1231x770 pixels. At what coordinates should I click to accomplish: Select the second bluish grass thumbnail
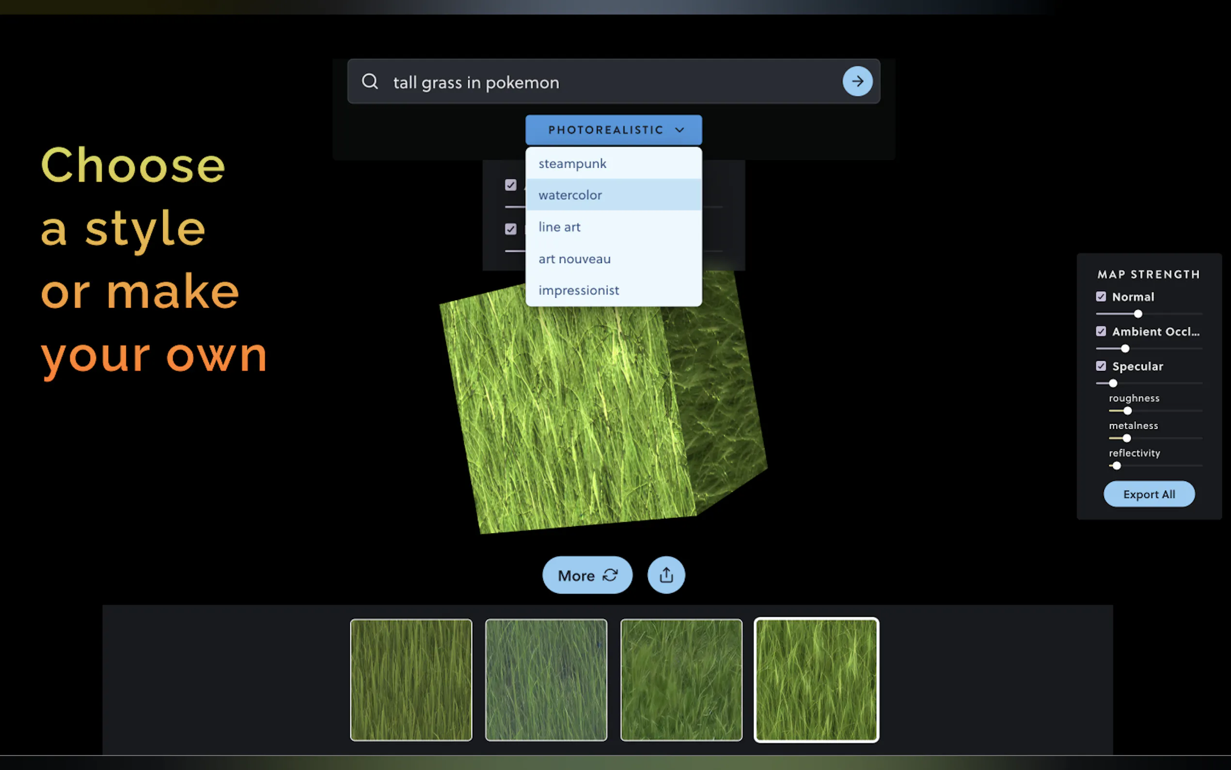(546, 680)
